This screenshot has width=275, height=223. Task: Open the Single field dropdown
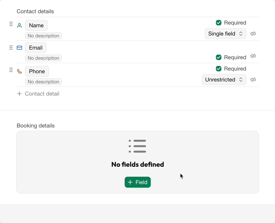tap(225, 34)
